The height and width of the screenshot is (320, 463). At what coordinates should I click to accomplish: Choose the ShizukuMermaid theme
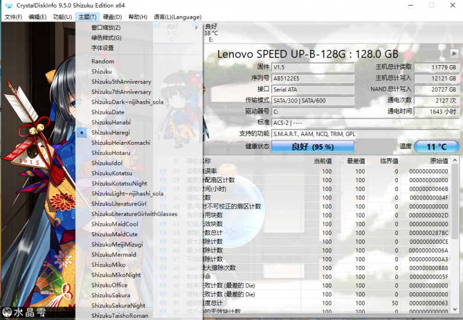click(139, 255)
